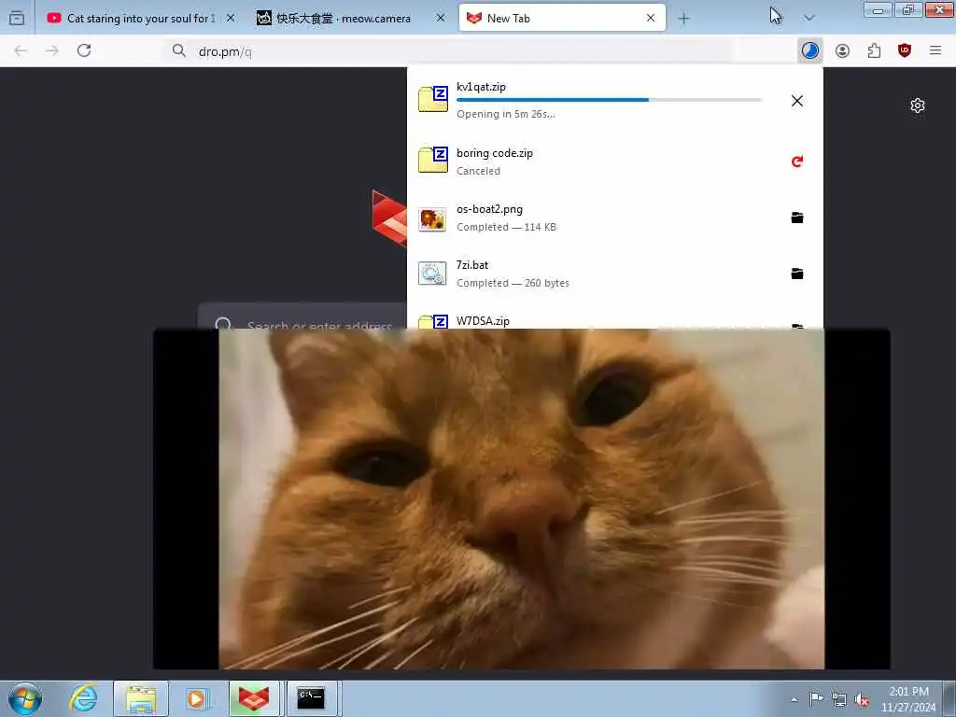Open the network tray icon
Viewport: 956px width, 717px height.
click(839, 699)
